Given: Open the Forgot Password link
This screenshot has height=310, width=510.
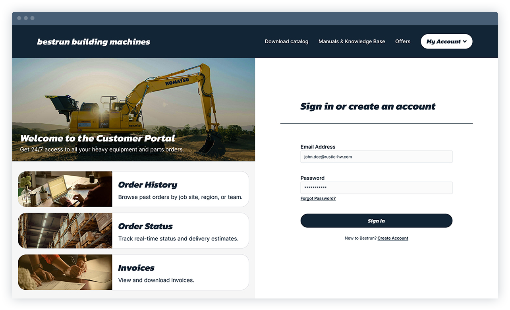Looking at the screenshot, I should (318, 198).
